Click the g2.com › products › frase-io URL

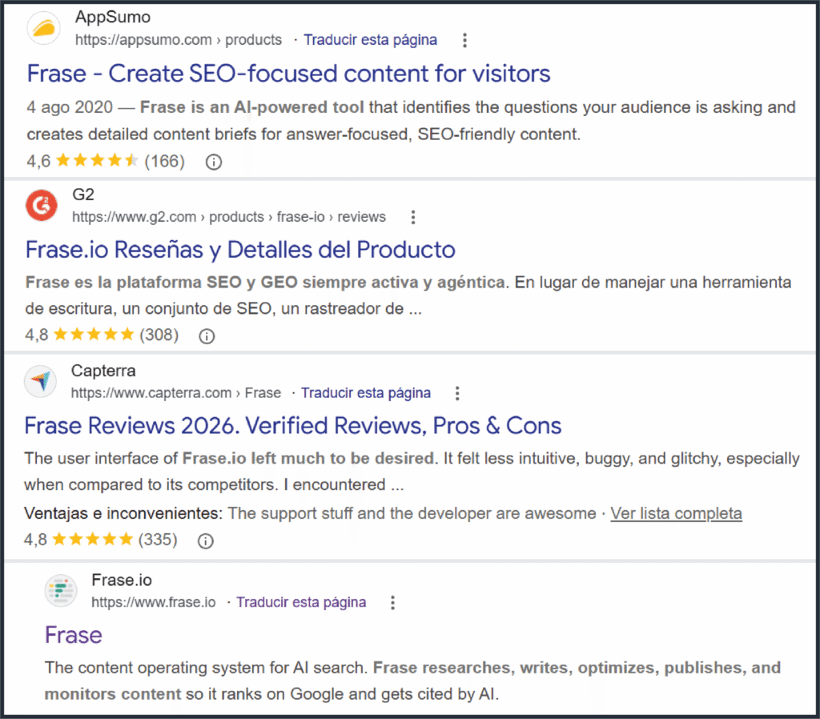(x=229, y=216)
